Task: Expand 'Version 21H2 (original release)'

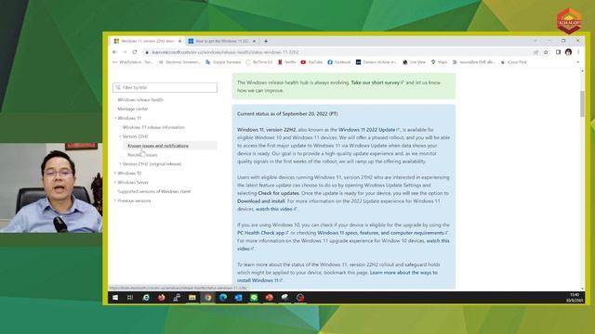Action: tap(120, 164)
